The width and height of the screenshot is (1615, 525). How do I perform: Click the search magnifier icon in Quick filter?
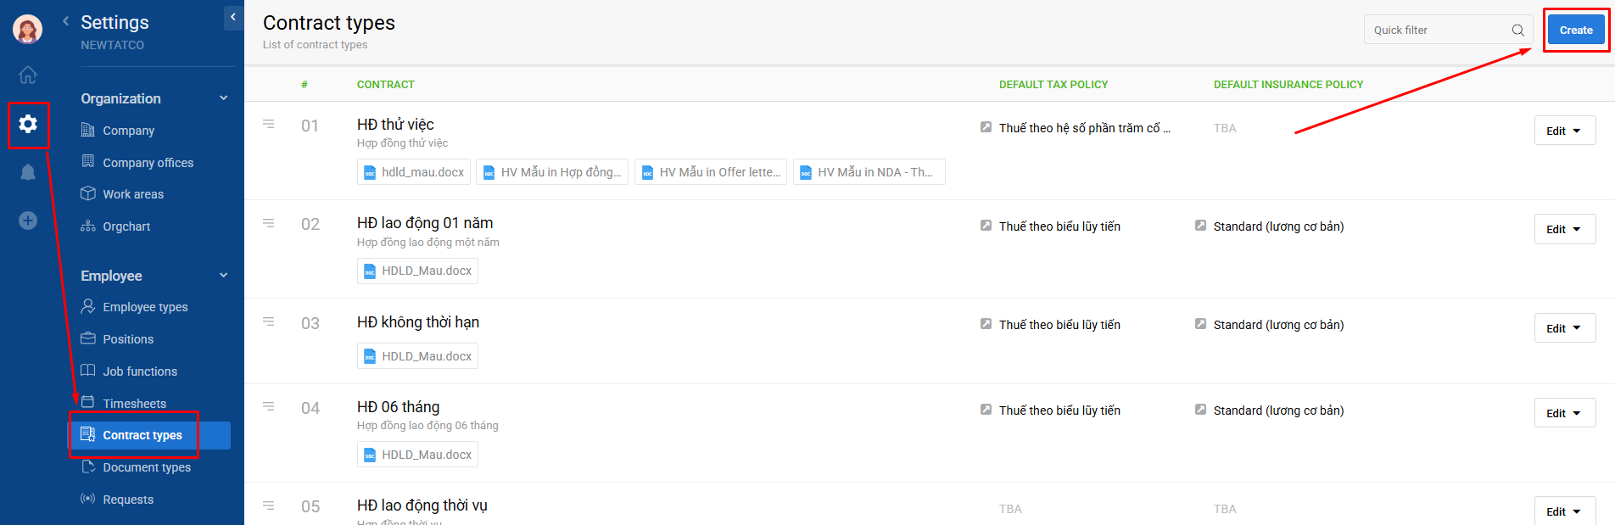[1517, 31]
